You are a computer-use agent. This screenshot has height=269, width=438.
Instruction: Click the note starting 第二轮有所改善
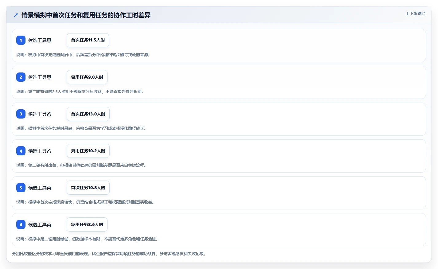point(82,165)
